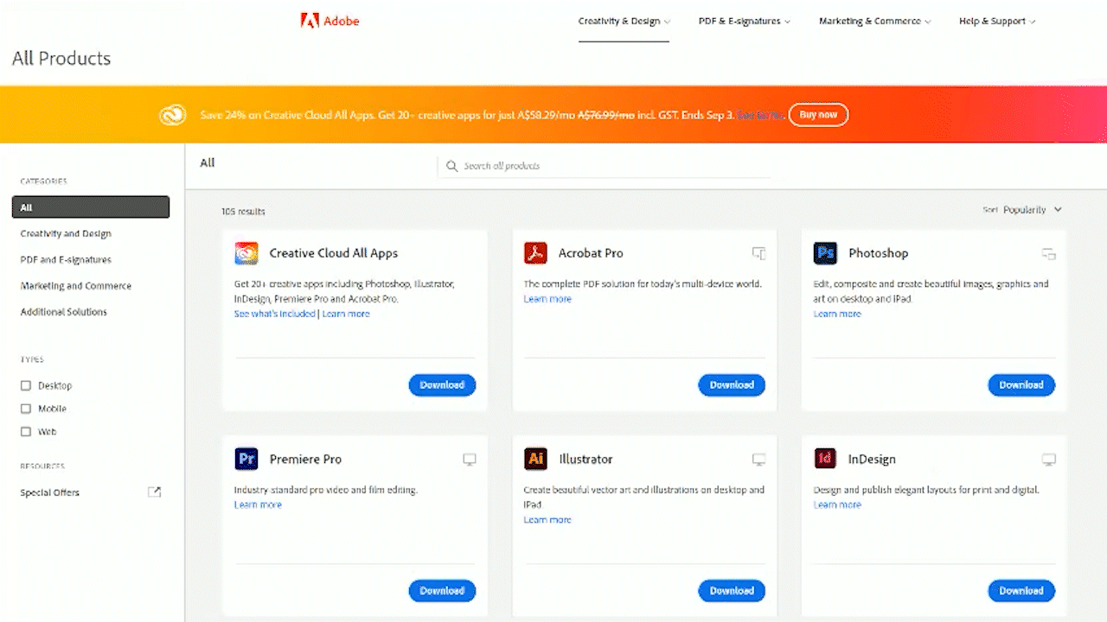Click the Acrobat Pro product icon
Viewport: 1107px width, 622px height.
pos(536,253)
